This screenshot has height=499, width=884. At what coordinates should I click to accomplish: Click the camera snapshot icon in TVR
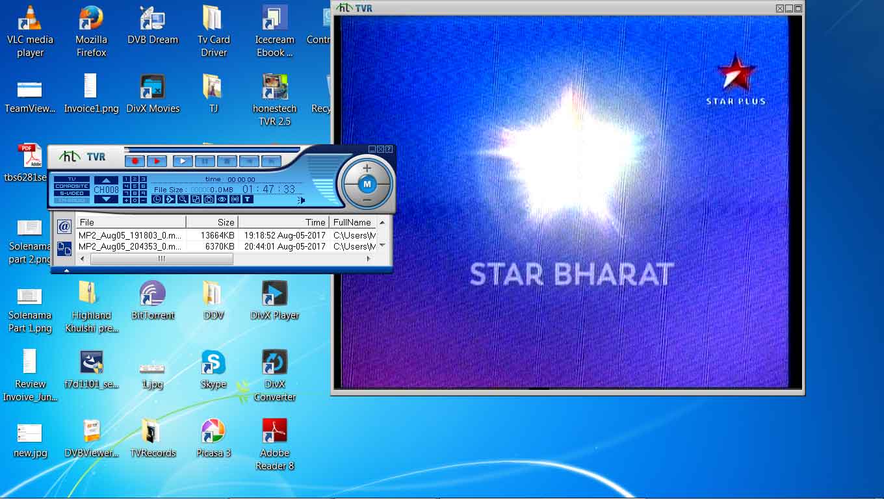209,199
